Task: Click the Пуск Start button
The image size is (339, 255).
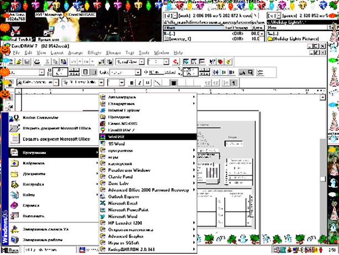Action: click(10, 250)
